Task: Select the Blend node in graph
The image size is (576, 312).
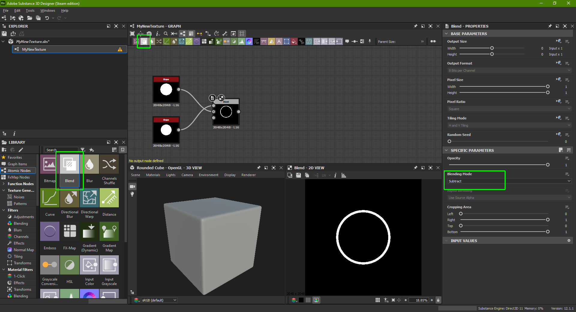Action: click(226, 112)
